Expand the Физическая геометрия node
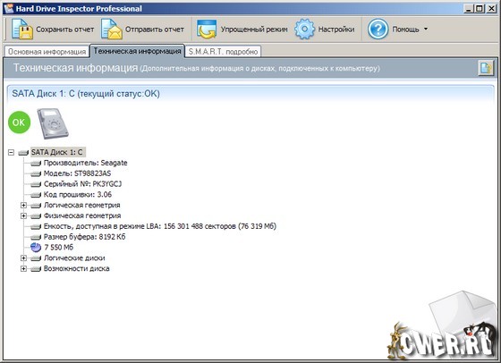 (x=23, y=215)
